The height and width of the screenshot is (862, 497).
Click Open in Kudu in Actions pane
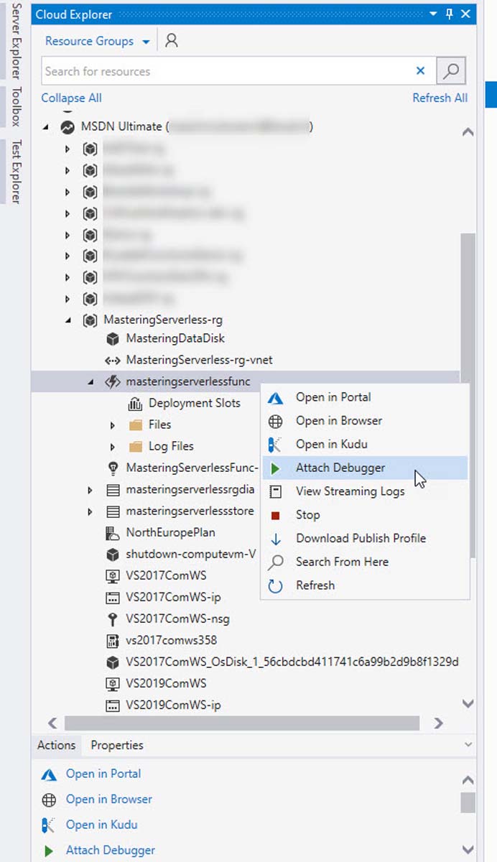tap(101, 825)
